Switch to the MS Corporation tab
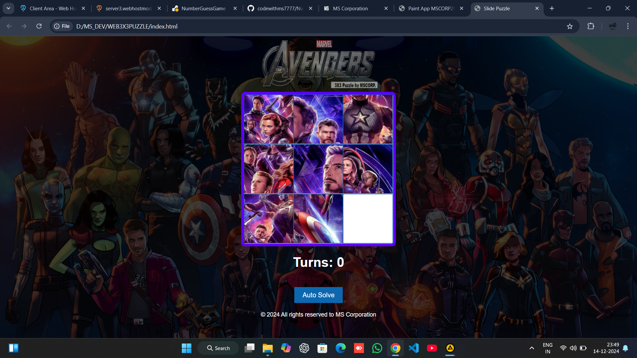Screen dimensions: 637x358 [x=350, y=8]
